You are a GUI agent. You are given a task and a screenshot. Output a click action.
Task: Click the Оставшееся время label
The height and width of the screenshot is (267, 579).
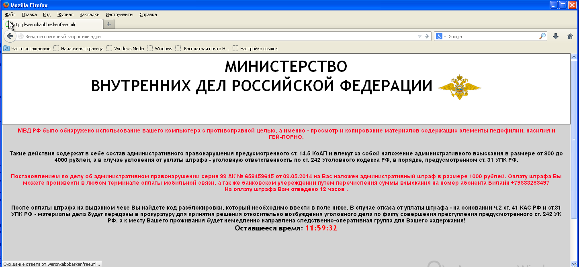point(269,228)
